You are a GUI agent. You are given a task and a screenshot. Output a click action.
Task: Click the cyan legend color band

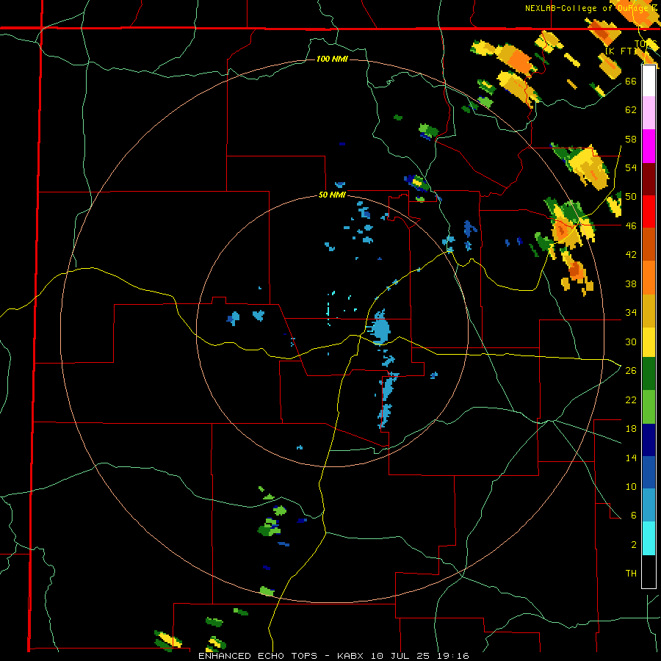(649, 538)
